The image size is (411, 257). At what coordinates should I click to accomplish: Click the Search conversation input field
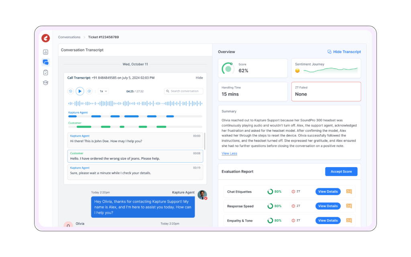183,91
